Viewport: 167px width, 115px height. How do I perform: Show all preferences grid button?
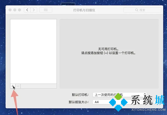click(46, 10)
